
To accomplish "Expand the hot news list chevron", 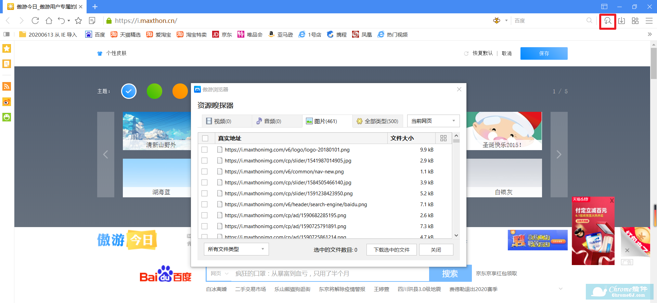I will pos(561,289).
